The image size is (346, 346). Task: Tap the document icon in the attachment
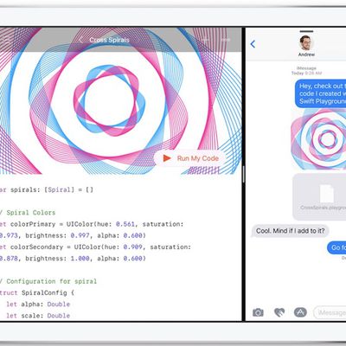tap(327, 193)
